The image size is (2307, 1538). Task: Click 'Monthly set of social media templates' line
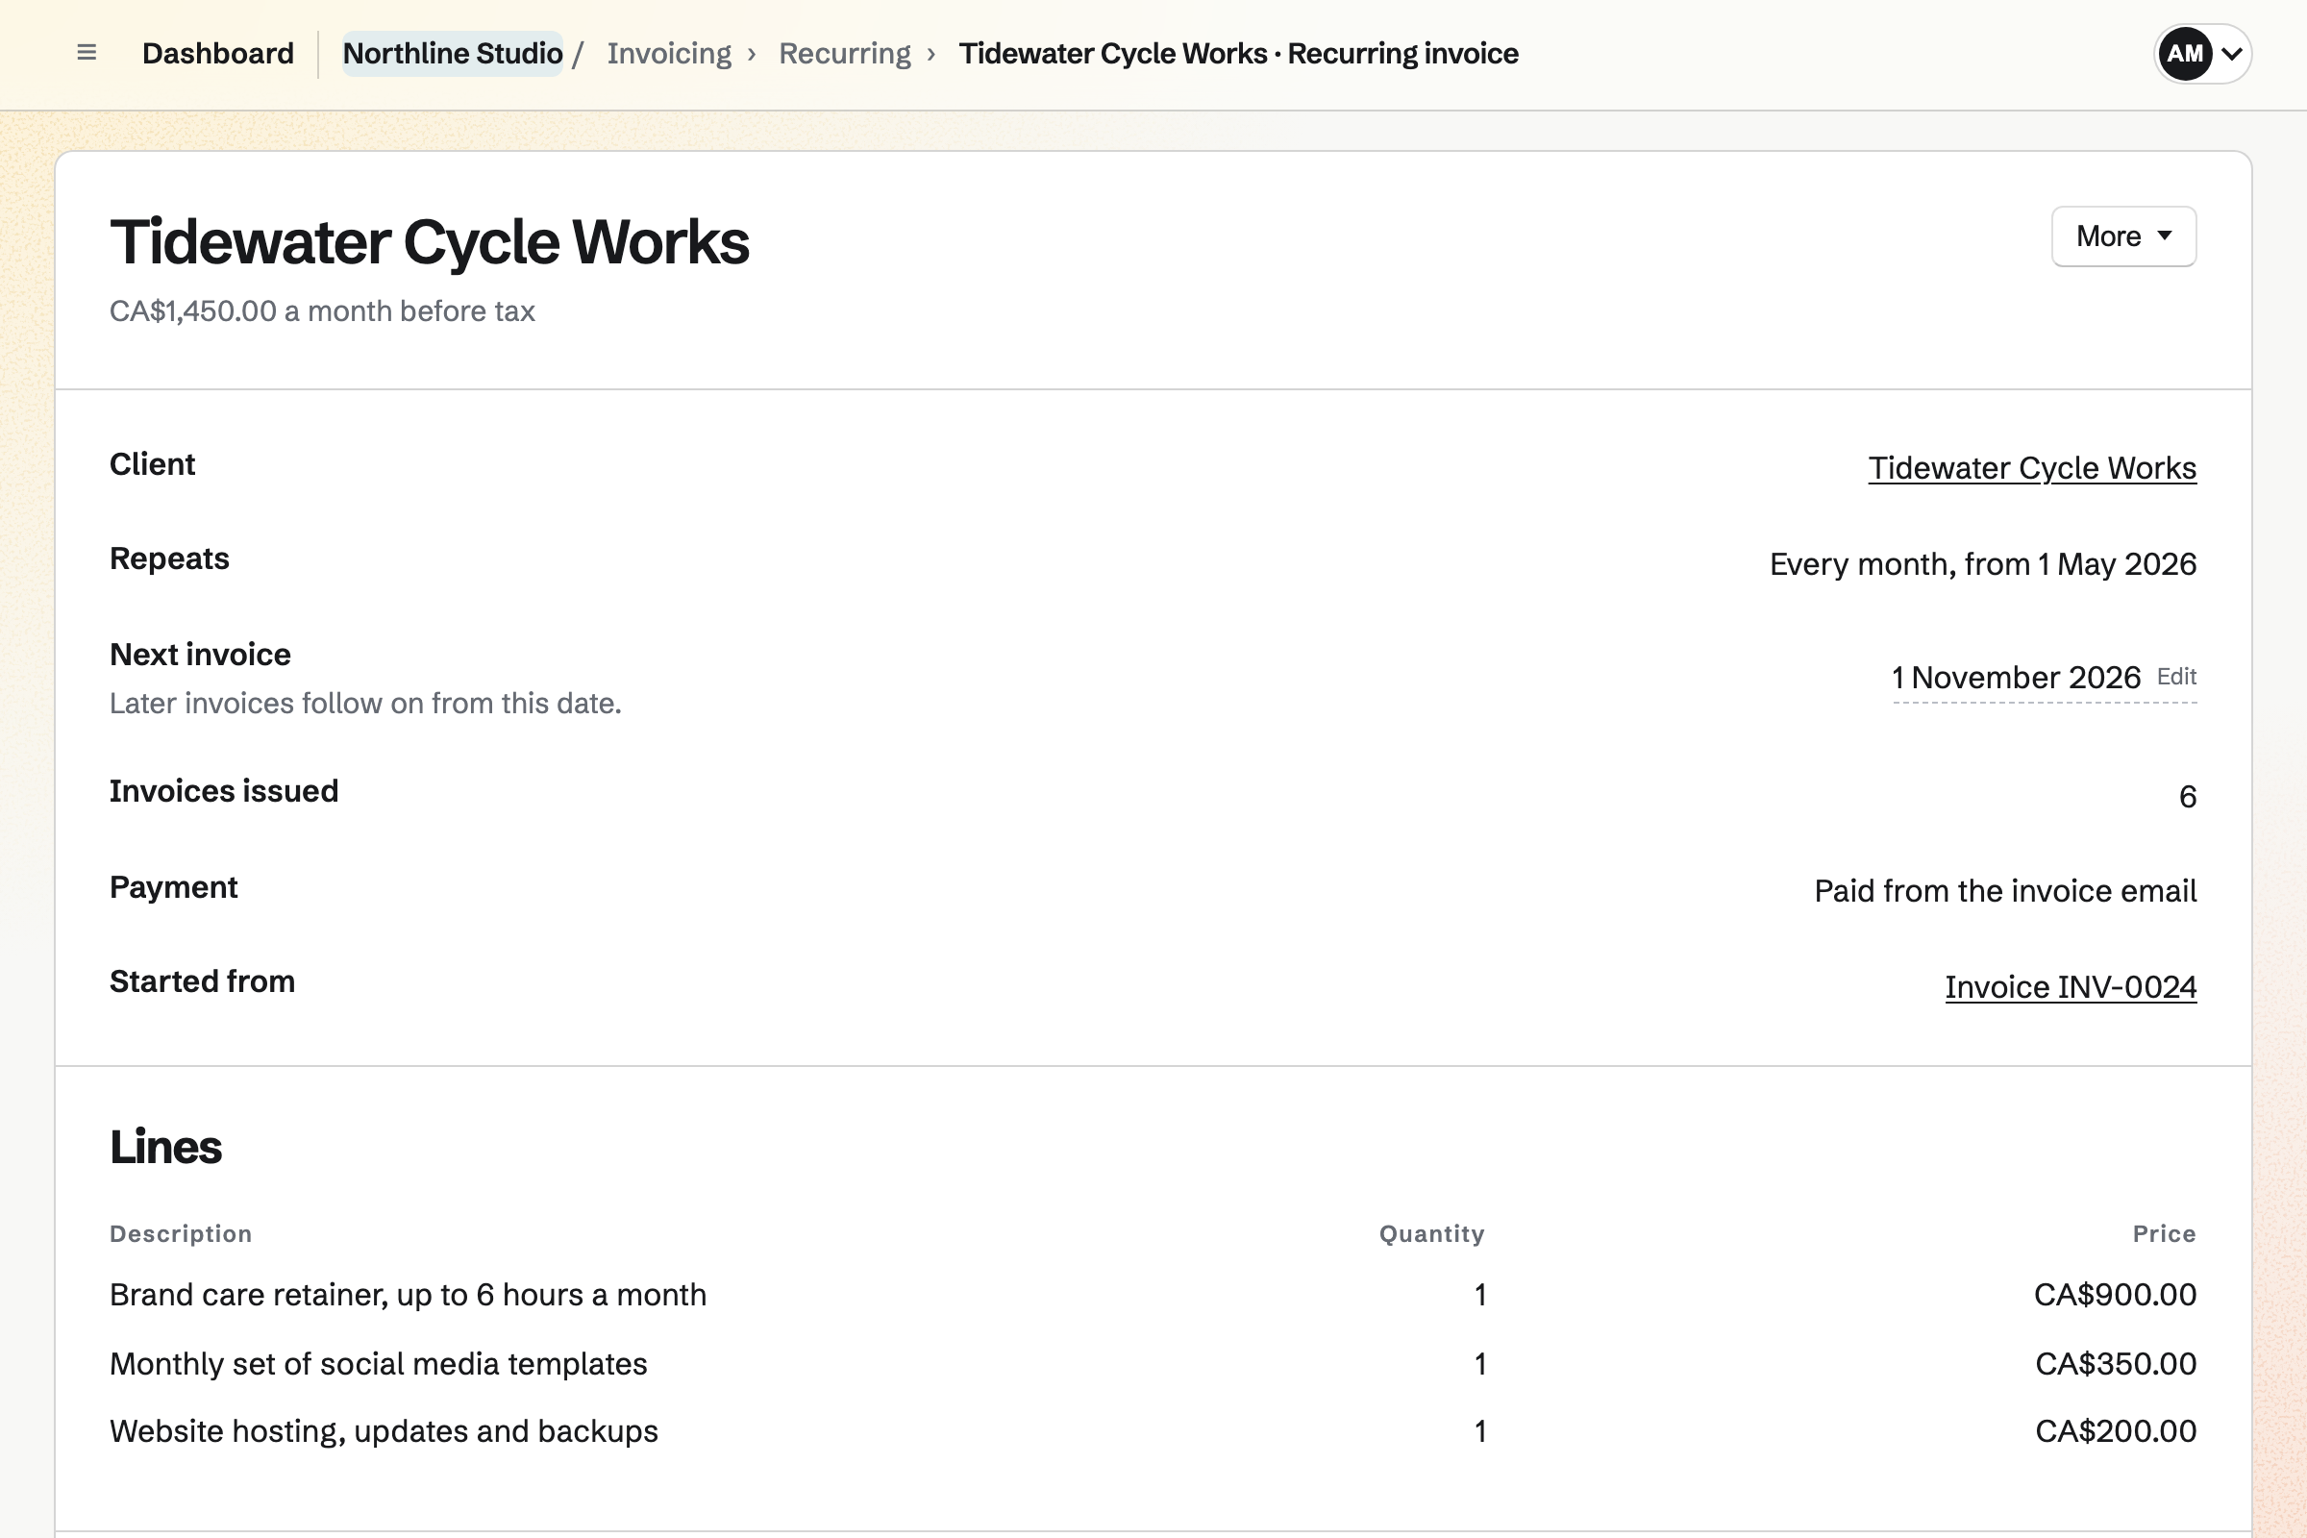[x=379, y=1363]
